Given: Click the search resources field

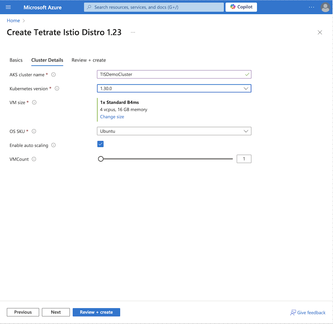Looking at the screenshot, I should click(x=154, y=7).
